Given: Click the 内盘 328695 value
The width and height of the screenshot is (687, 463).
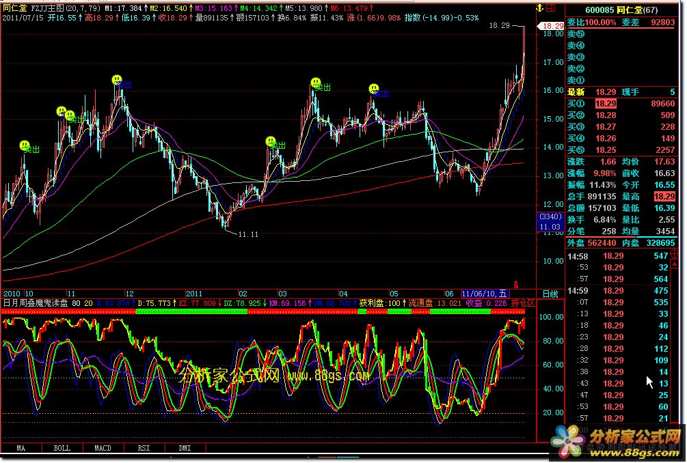Looking at the screenshot, I should click(661, 243).
